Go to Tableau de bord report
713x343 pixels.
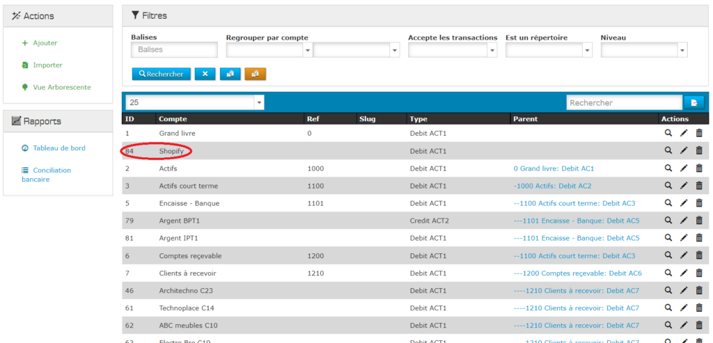pos(58,148)
